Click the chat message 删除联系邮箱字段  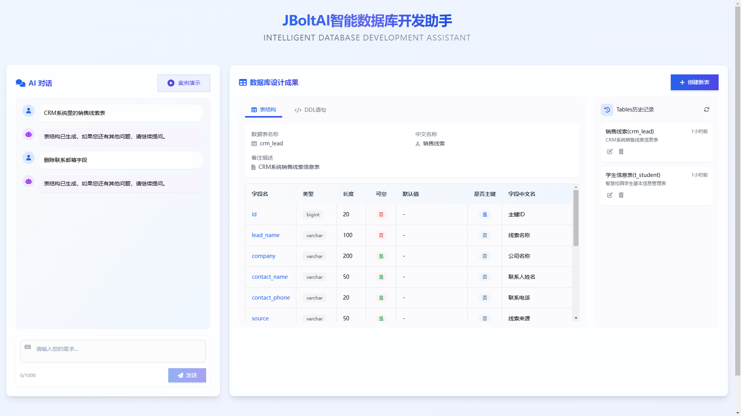pos(121,160)
